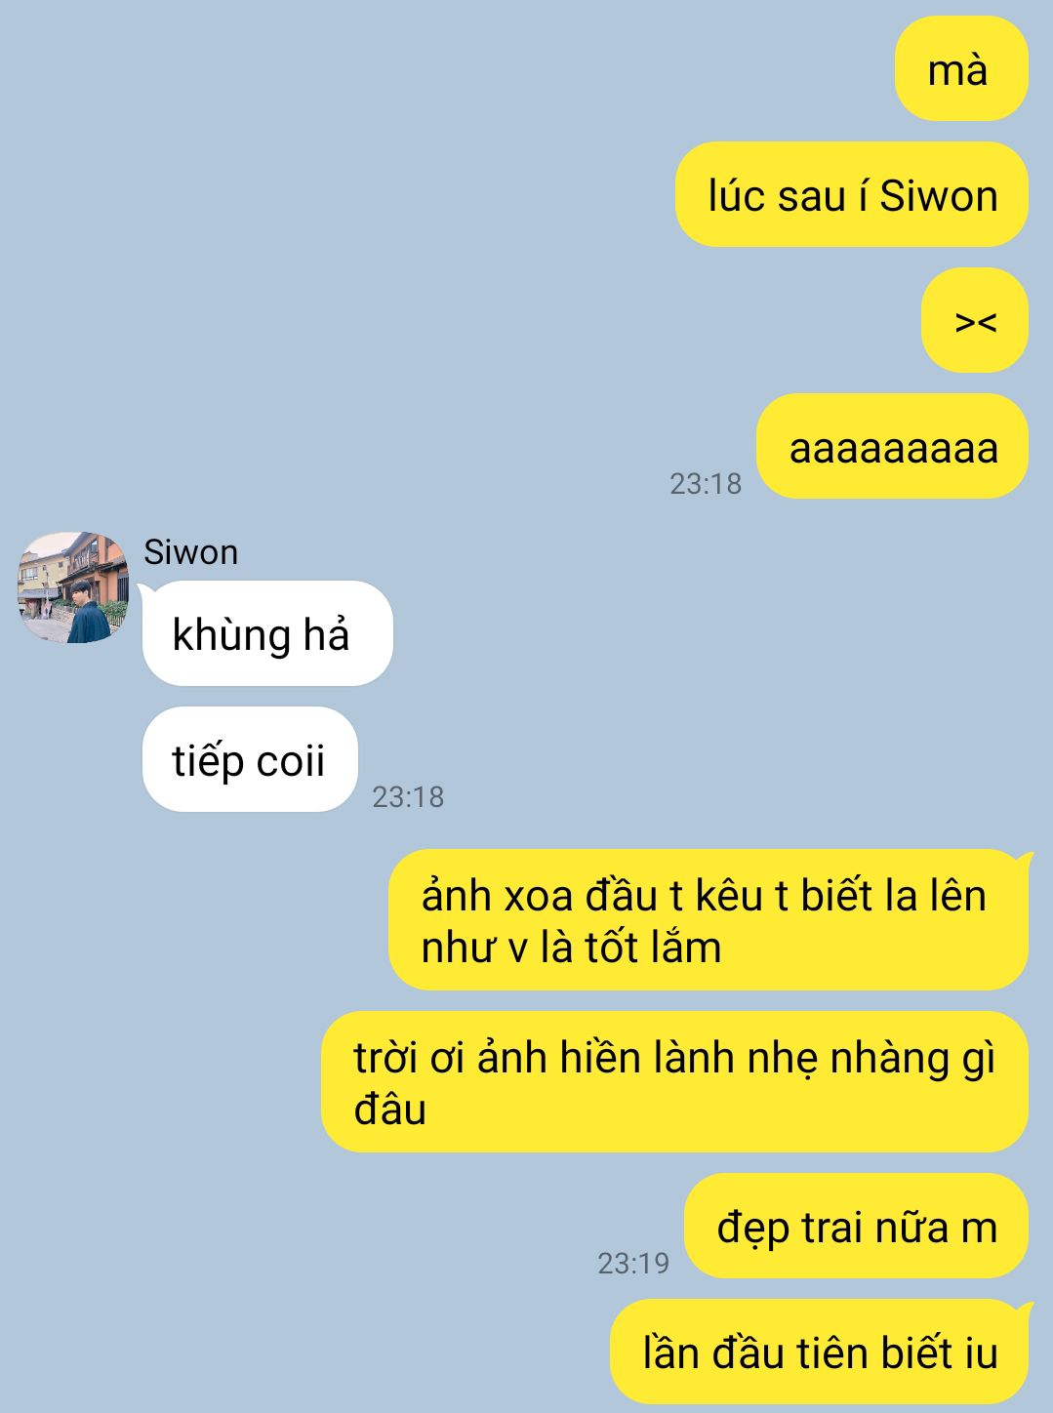Click the 23:19 timestamp beside 'đẹp trai nữa m'
This screenshot has width=1053, height=1413.
click(633, 1263)
